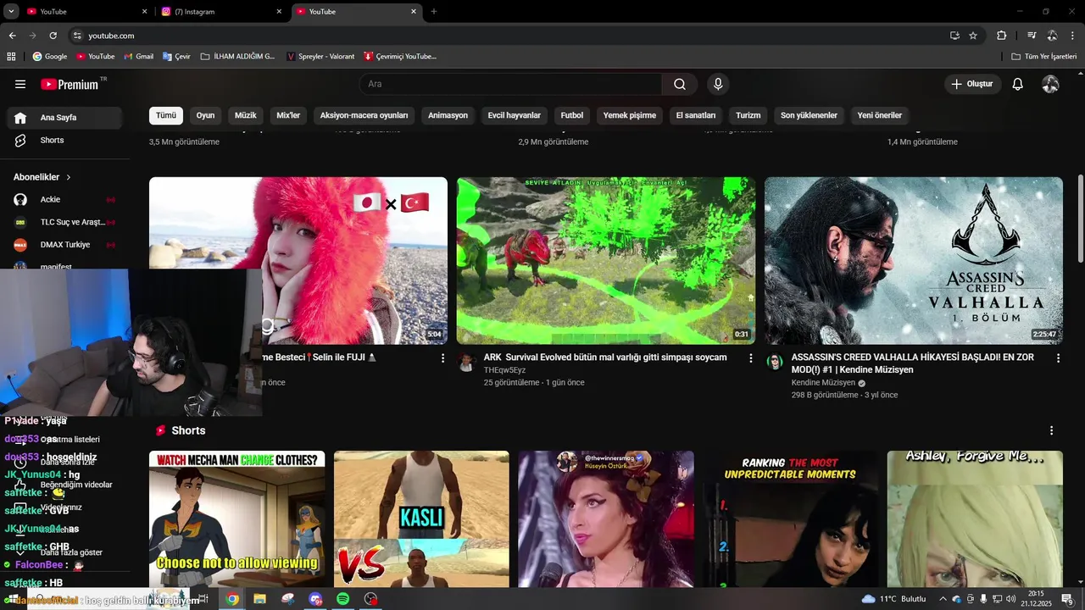1085x610 pixels.
Task: Open the YouTube account avatar menu
Action: 1050,84
